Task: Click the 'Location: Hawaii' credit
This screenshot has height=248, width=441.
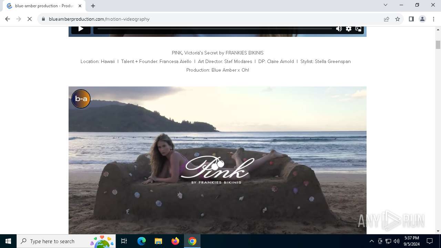Action: point(98,61)
